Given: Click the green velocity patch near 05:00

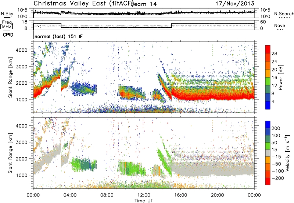Looking at the screenshot, I should [83, 164].
